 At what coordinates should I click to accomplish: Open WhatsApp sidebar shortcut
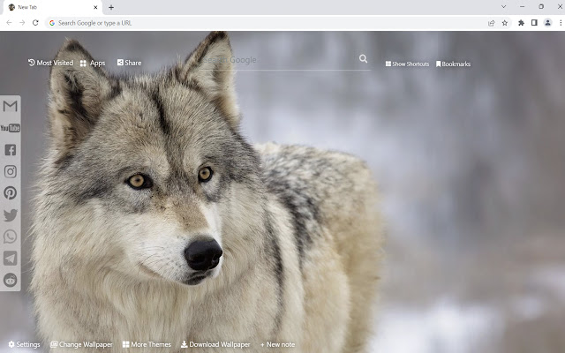[10, 237]
